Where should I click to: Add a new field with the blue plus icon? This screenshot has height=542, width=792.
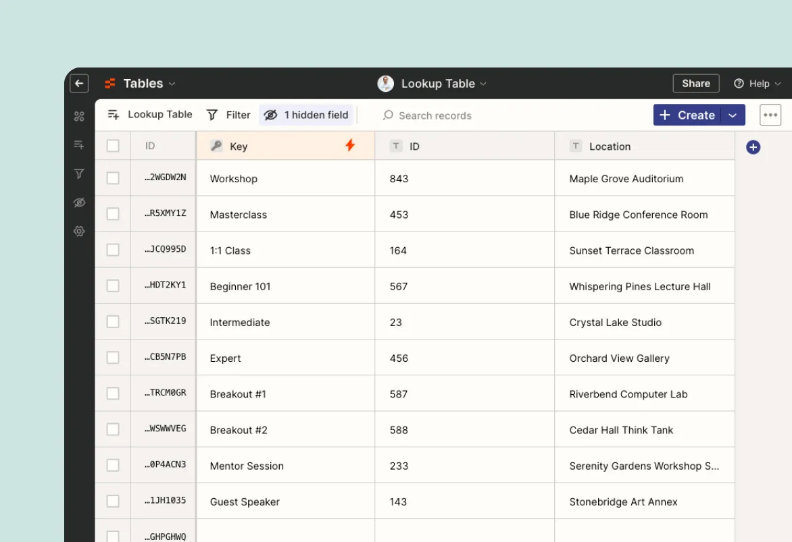coord(753,146)
